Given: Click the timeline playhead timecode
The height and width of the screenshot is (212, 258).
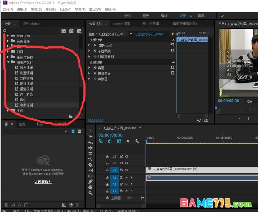Looking at the screenshot, I should click(x=110, y=135).
